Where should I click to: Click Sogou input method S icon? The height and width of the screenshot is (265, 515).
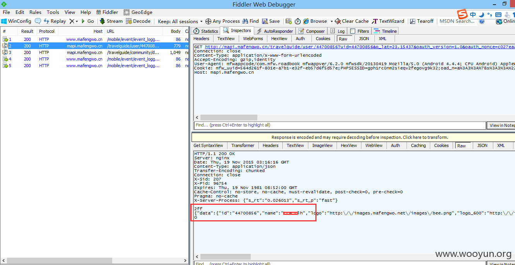pyautogui.click(x=462, y=14)
